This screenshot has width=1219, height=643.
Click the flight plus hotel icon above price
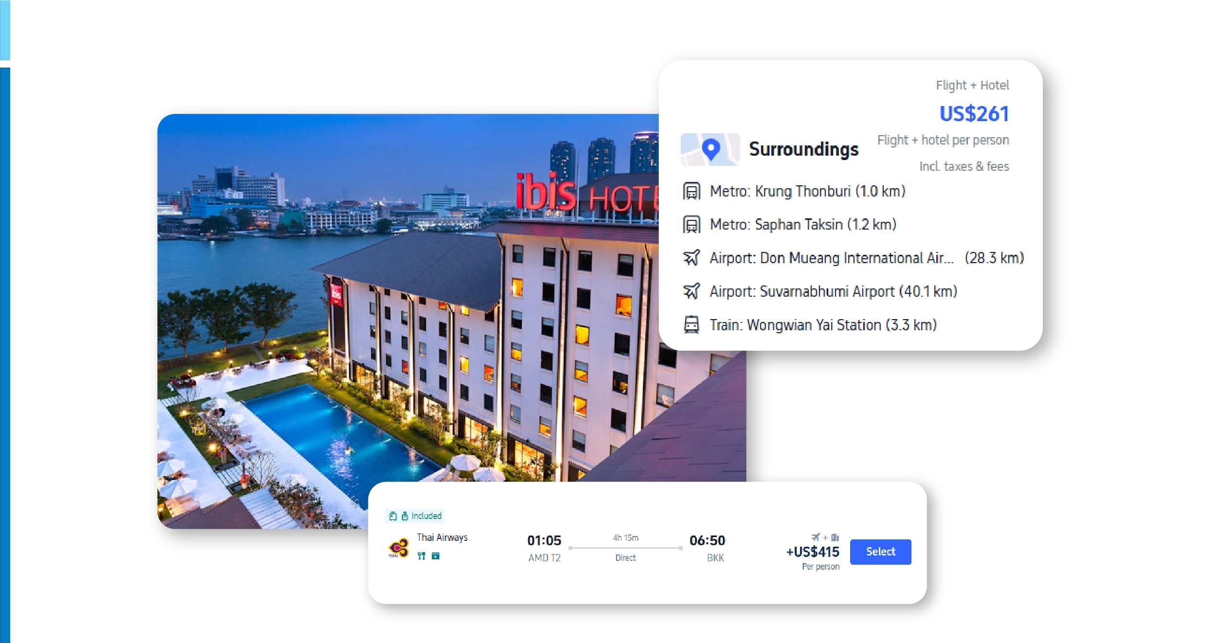(825, 537)
